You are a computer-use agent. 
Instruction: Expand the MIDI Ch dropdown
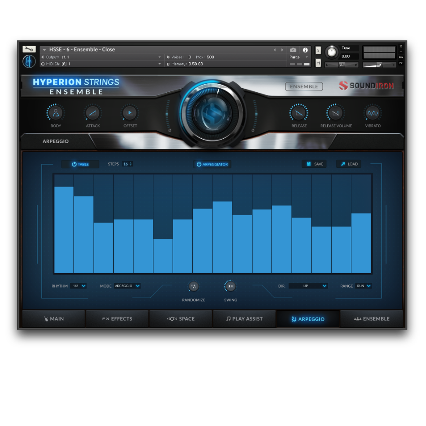pyautogui.click(x=159, y=64)
